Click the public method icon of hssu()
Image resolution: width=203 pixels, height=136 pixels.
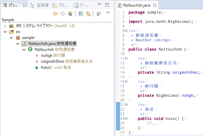tap(37, 68)
